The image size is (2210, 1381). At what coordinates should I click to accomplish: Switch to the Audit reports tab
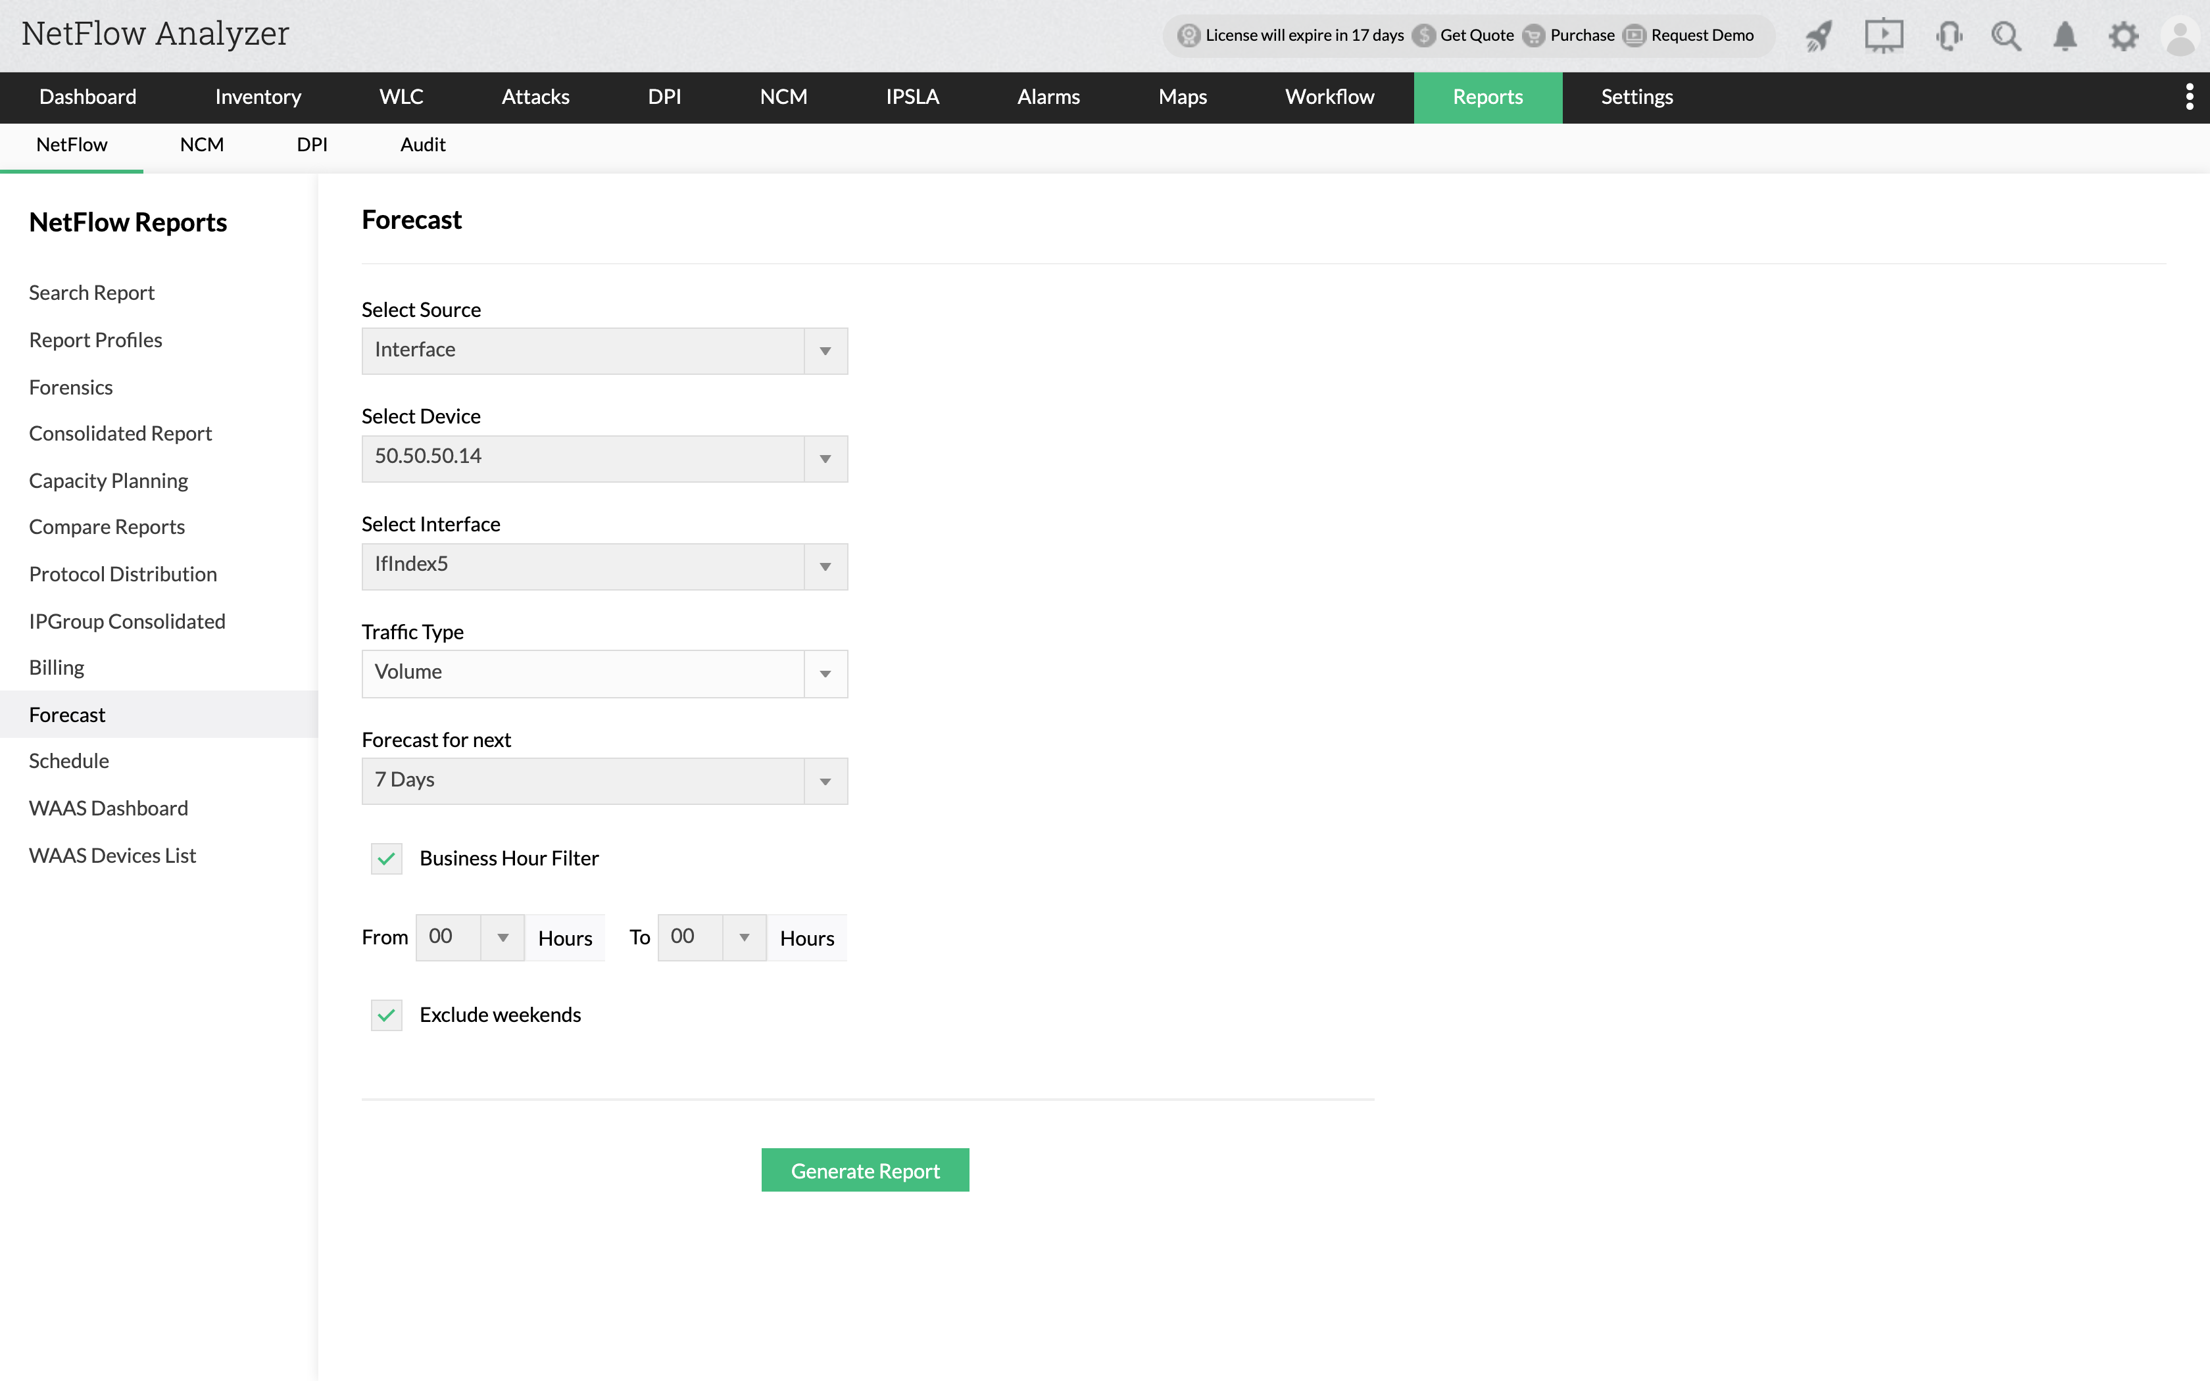tap(422, 145)
